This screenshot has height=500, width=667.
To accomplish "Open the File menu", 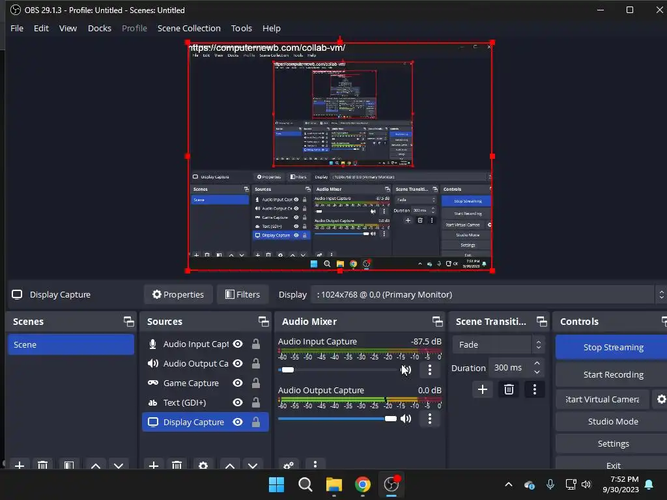I will coord(17,29).
